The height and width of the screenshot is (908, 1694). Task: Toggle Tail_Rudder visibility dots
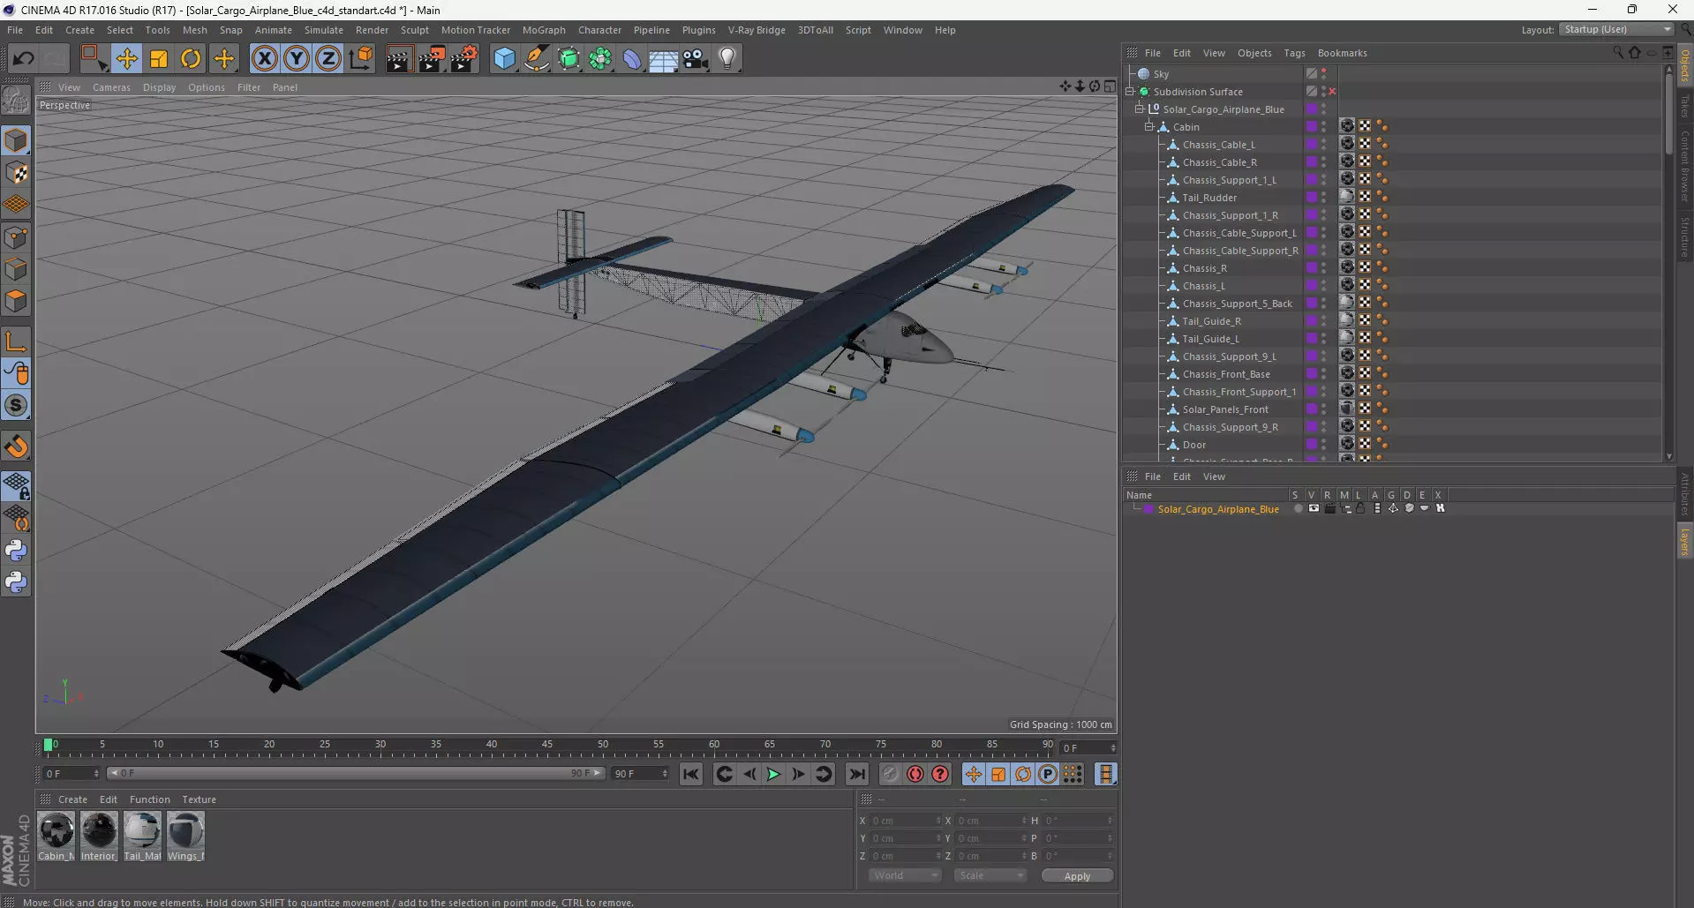(x=1323, y=197)
